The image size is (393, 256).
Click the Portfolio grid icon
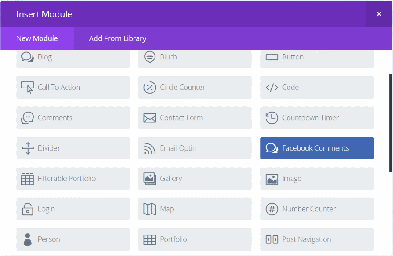click(x=150, y=240)
